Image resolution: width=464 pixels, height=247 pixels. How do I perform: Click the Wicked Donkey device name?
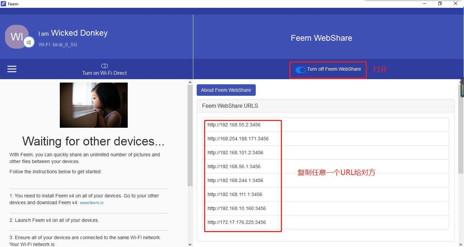pos(79,33)
